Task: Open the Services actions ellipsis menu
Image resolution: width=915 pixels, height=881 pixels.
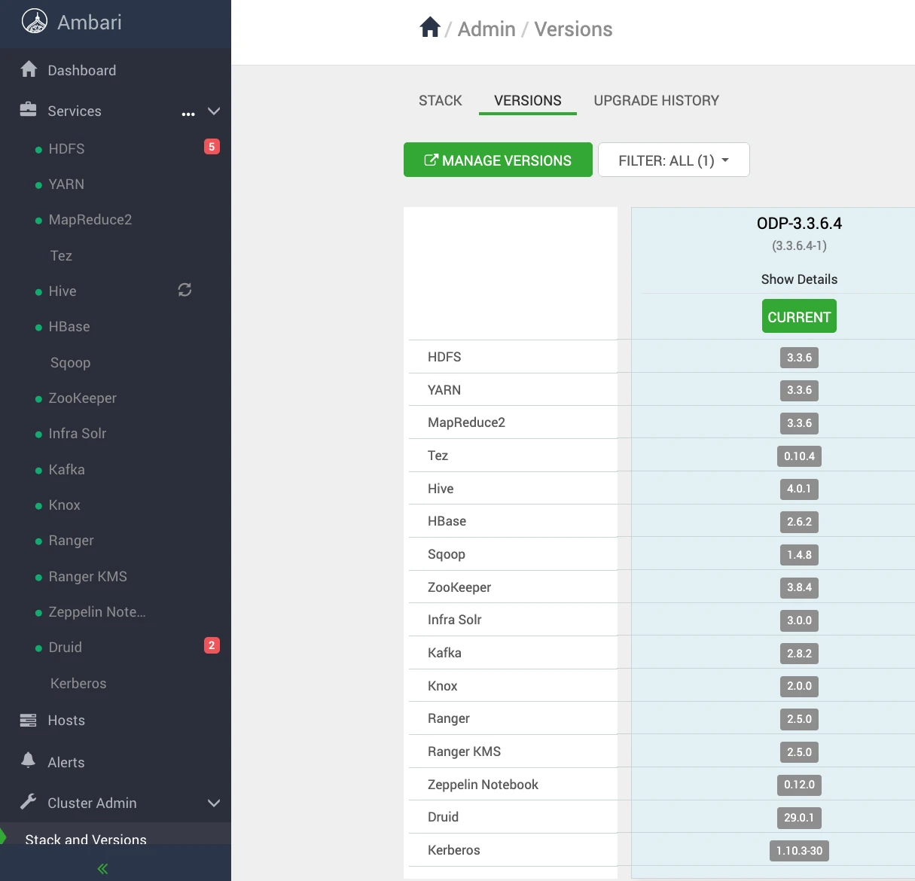Action: [188, 114]
